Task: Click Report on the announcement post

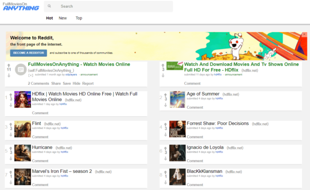Action: 88,83
